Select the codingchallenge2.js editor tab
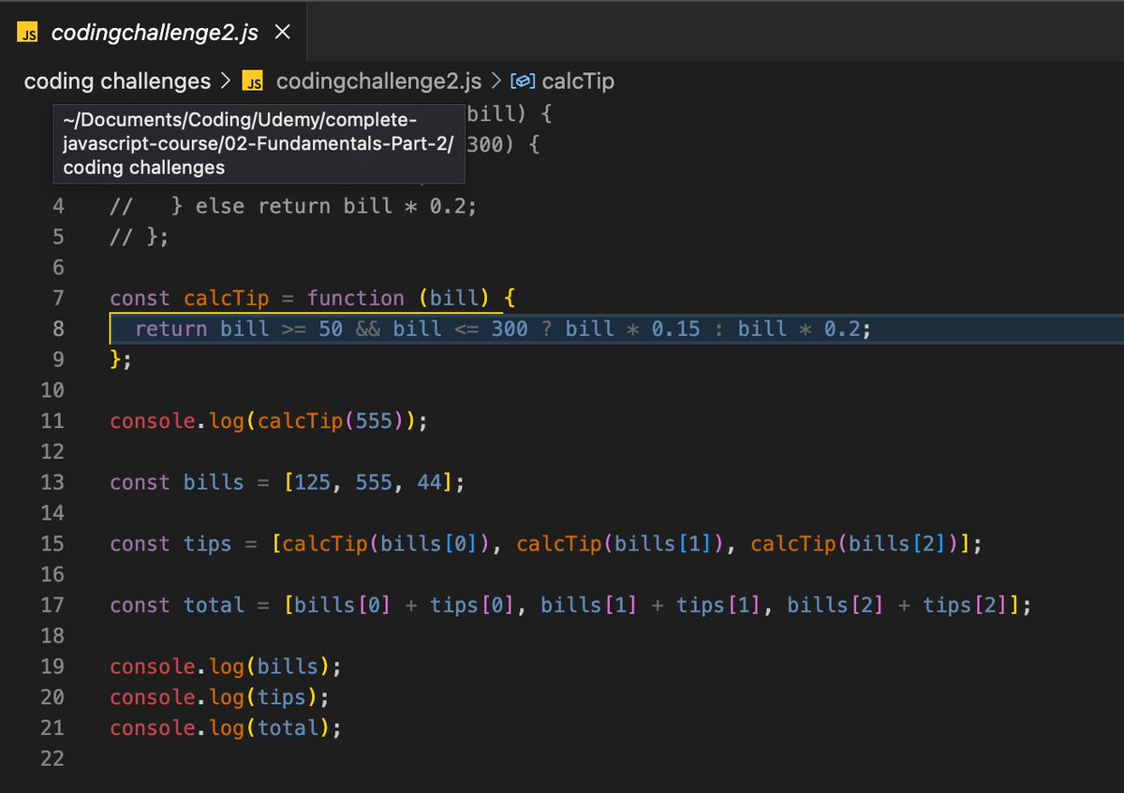The image size is (1124, 793). 154,33
